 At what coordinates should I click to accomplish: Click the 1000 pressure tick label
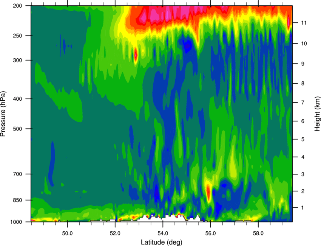click(x=16, y=222)
